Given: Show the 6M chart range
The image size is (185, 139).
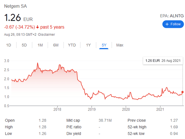Looking at the screenshot, I should click(56, 45).
